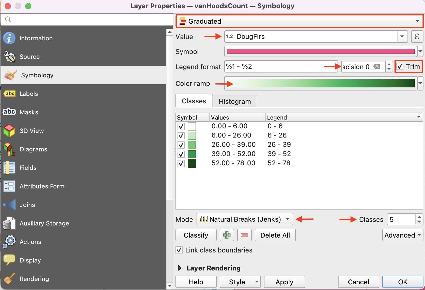The height and width of the screenshot is (290, 425).
Task: Expand the Layer Rendering section
Action: [180, 268]
